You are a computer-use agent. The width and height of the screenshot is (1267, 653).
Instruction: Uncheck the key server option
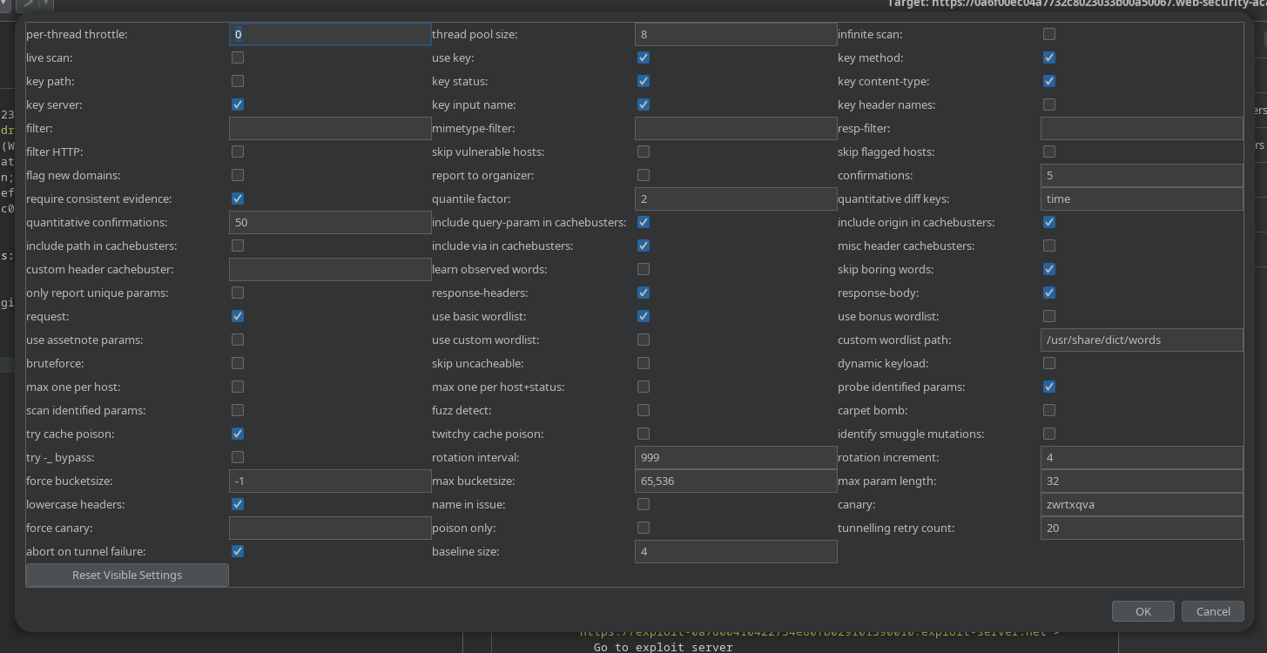coord(238,104)
